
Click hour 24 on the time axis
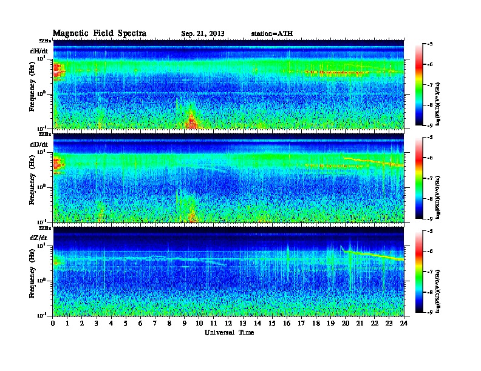tap(404, 323)
